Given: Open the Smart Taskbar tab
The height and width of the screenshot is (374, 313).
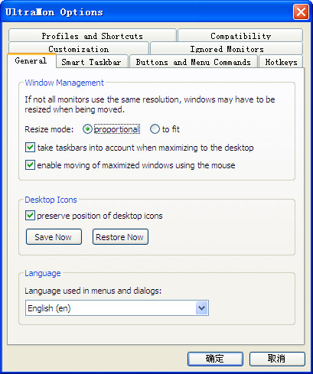Looking at the screenshot, I should click(x=92, y=62).
